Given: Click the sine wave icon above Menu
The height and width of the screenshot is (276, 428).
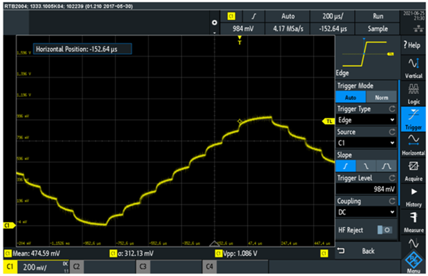Looking at the screenshot, I should pos(414,242).
